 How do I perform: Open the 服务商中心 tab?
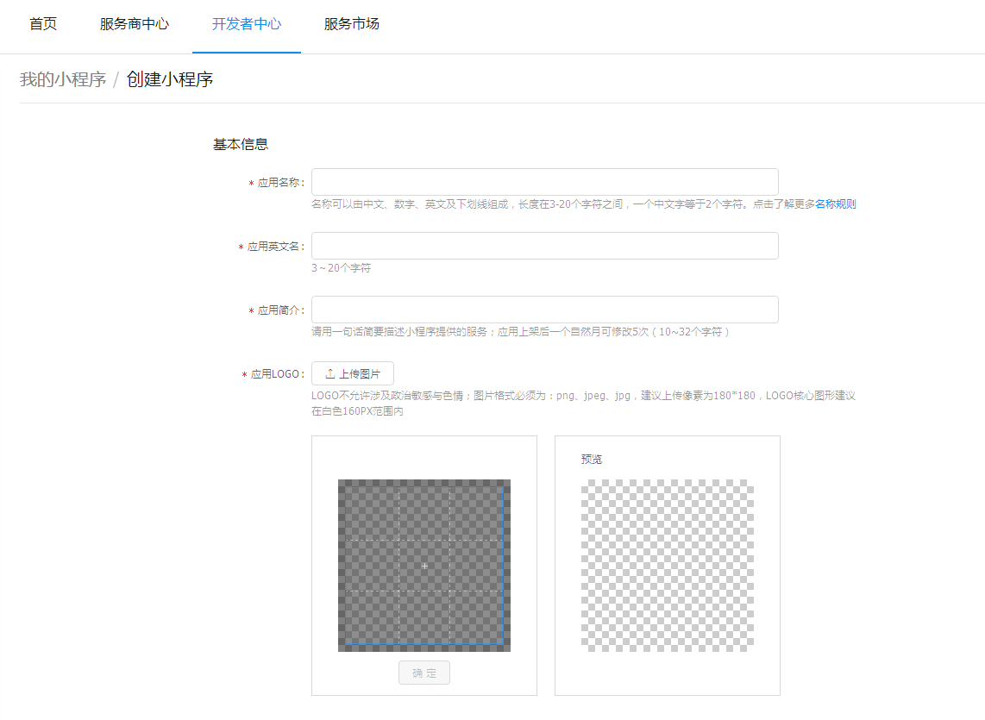pyautogui.click(x=133, y=25)
